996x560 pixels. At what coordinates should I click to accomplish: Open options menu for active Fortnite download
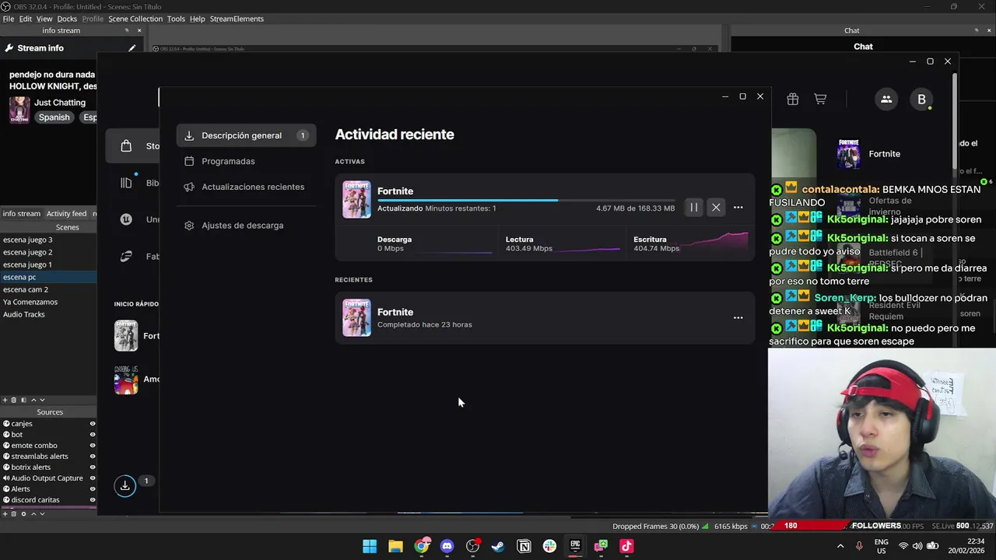tap(738, 208)
